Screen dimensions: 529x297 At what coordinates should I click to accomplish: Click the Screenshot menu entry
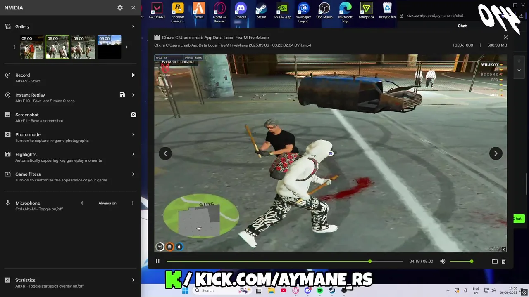coord(70,118)
